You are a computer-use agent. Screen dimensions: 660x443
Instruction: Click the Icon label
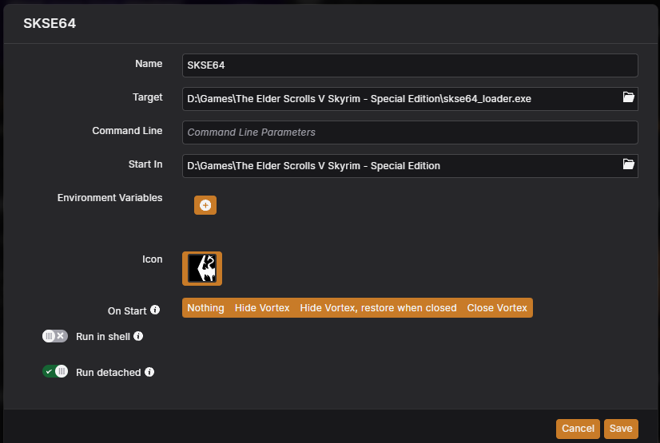tap(153, 259)
